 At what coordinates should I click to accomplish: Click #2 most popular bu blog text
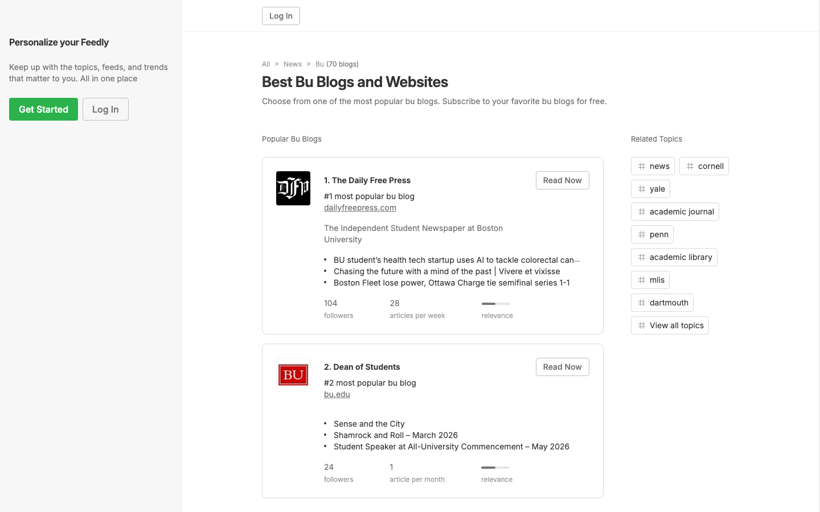[x=370, y=383]
